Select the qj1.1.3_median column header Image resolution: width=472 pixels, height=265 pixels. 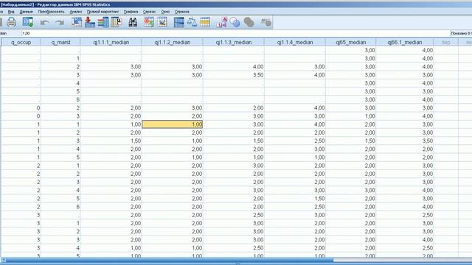click(234, 43)
